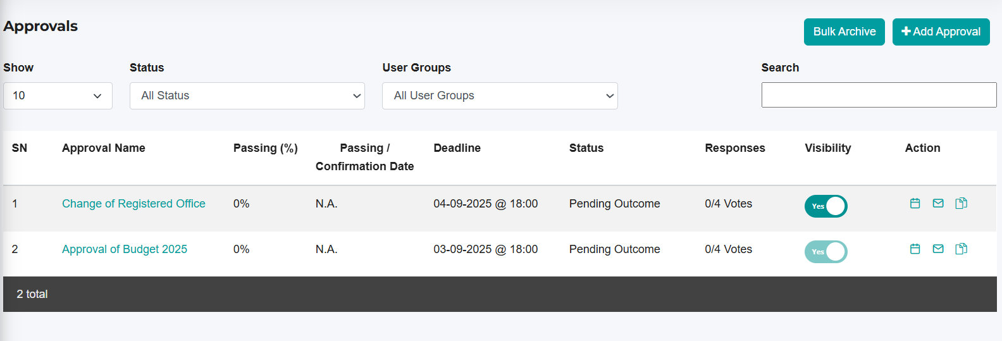
Task: Open the Show entries count dropdown
Action: [58, 96]
